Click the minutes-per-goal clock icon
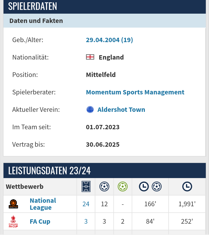 tap(150, 186)
